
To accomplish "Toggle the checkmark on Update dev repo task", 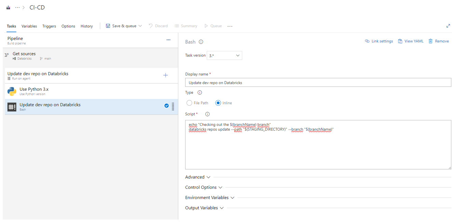I will pos(166,106).
